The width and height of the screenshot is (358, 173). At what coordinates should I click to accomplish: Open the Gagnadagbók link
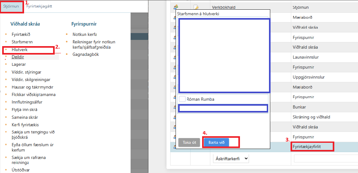[x=86, y=54]
